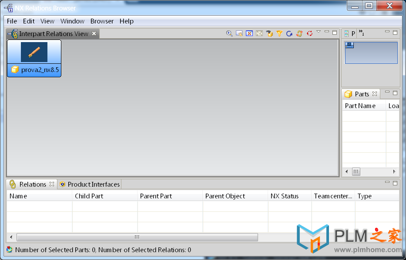Screen dimensions: 406x260
Task: Click the blue refresh arrow icon
Action: pyautogui.click(x=289, y=33)
